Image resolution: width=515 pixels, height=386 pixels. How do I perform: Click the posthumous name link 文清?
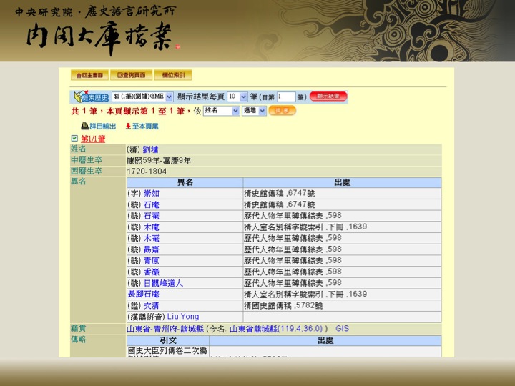[152, 306]
